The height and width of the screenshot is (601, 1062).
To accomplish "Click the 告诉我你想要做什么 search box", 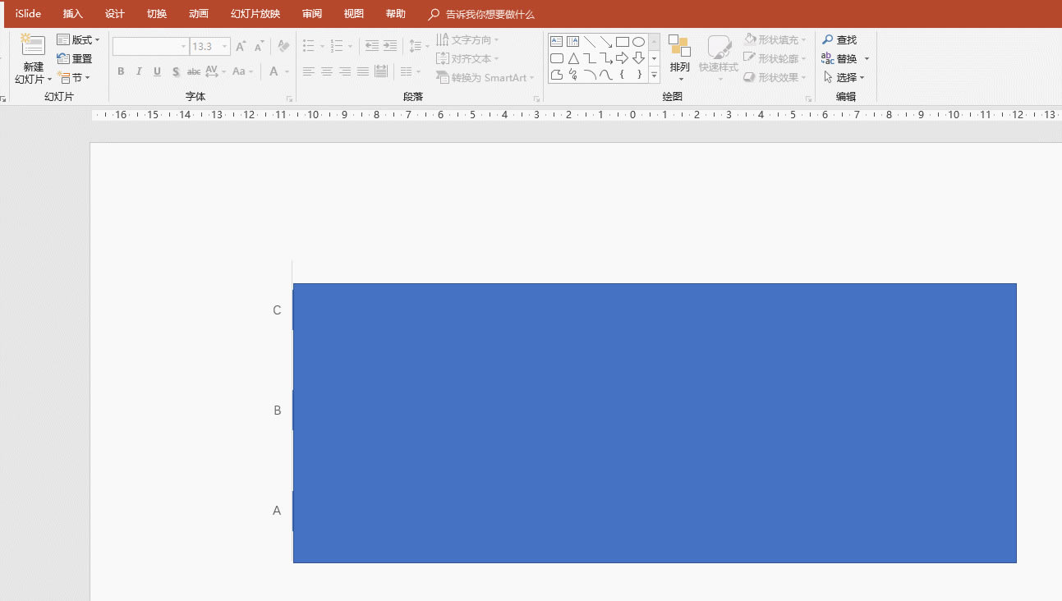I will point(481,14).
